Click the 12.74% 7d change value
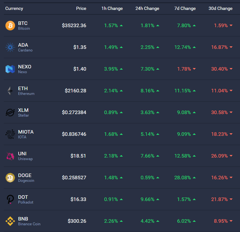Viewport: 240px width, 232px height. pyautogui.click(x=183, y=47)
